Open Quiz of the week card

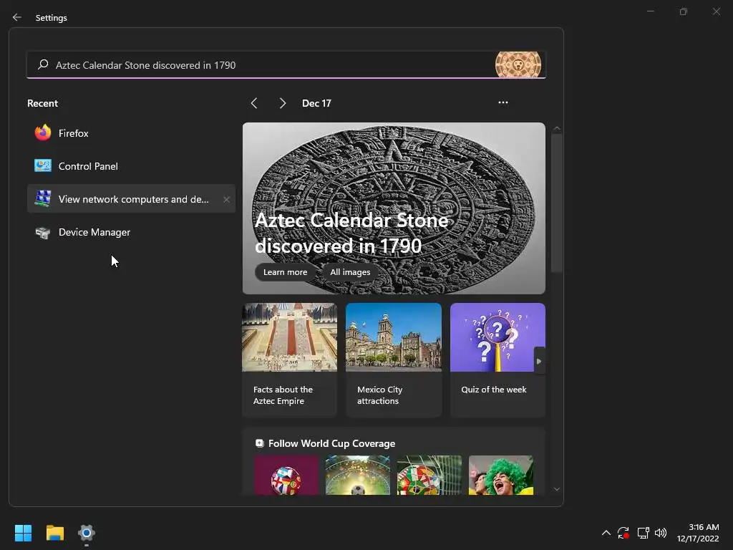click(x=497, y=360)
